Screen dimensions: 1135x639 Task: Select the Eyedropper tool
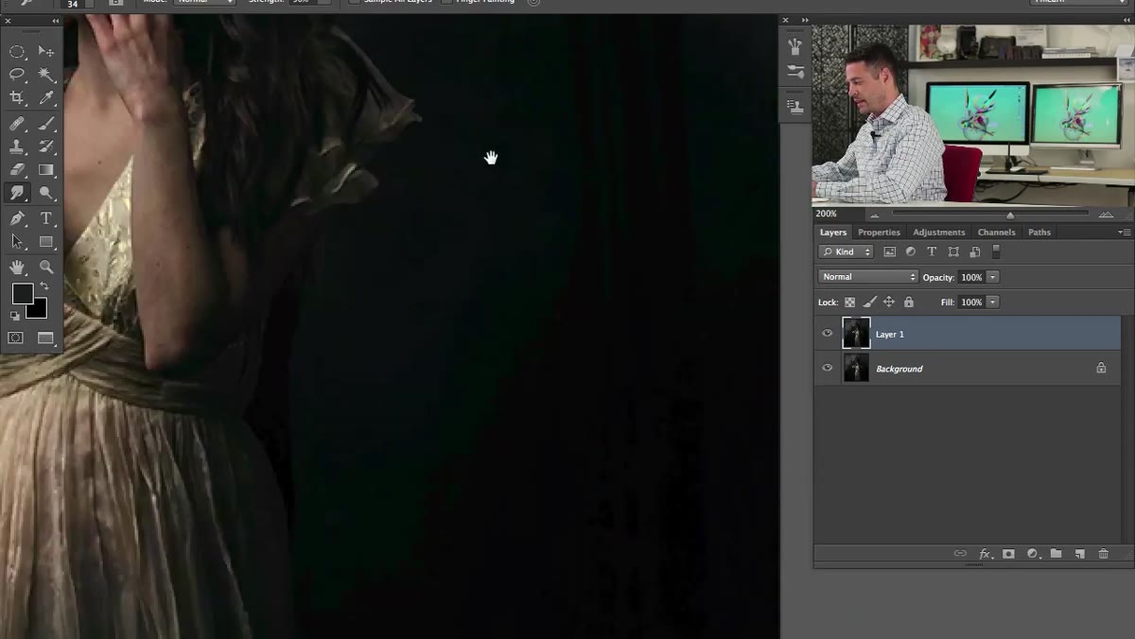click(x=45, y=98)
